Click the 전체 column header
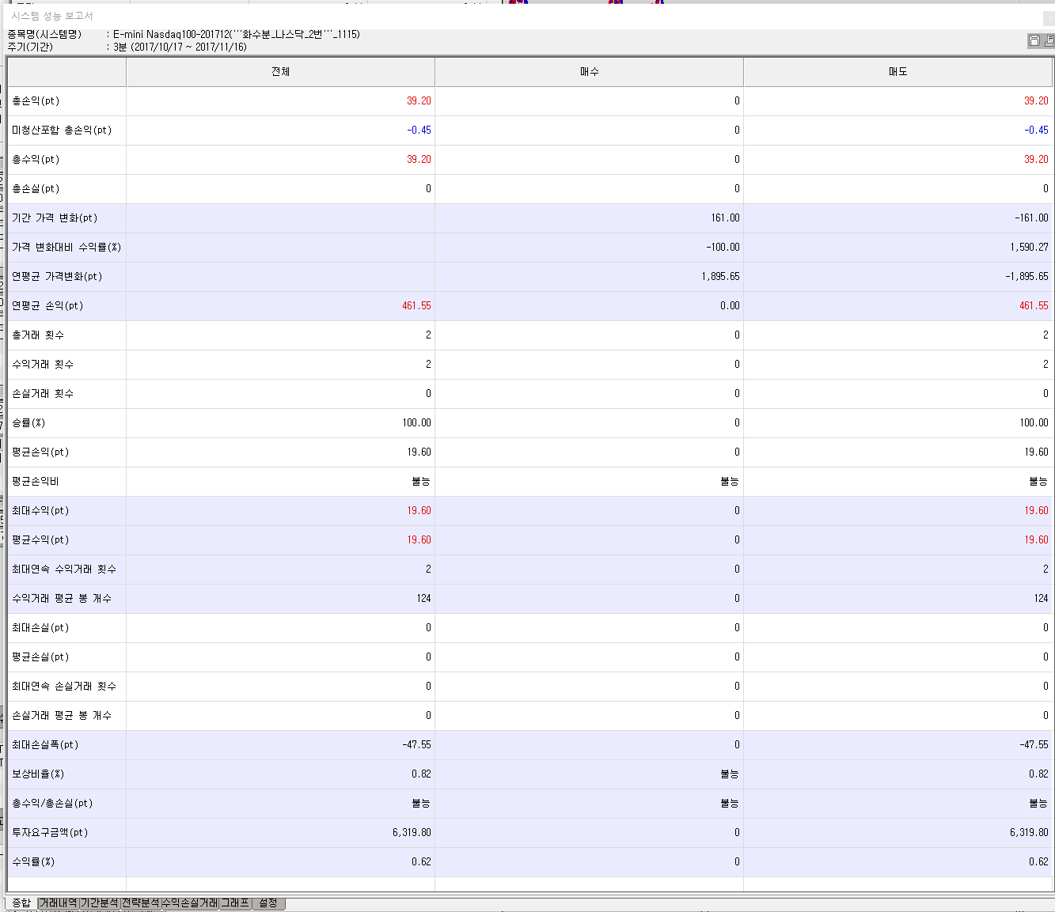The height and width of the screenshot is (912, 1055). [280, 72]
